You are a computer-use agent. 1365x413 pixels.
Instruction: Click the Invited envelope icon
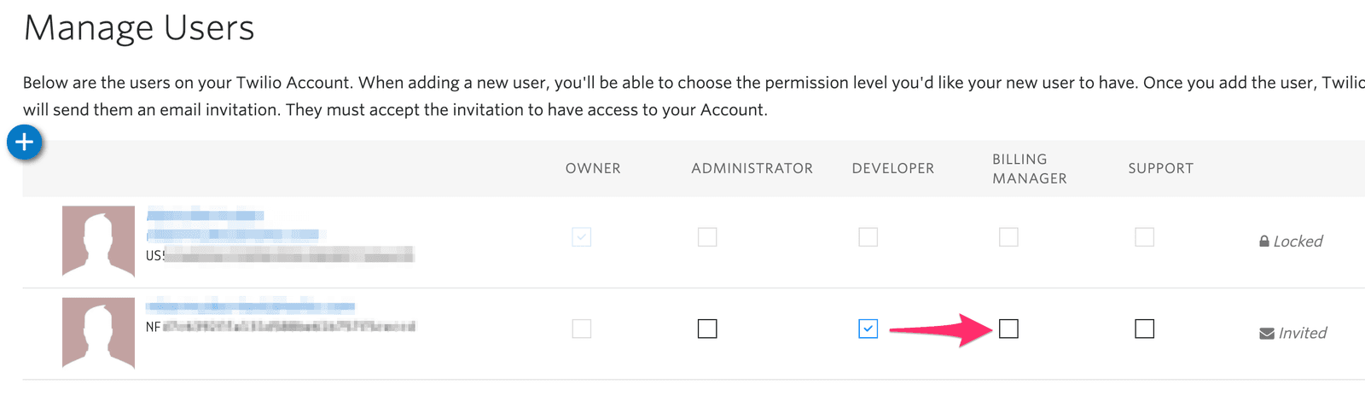[x=1267, y=334]
